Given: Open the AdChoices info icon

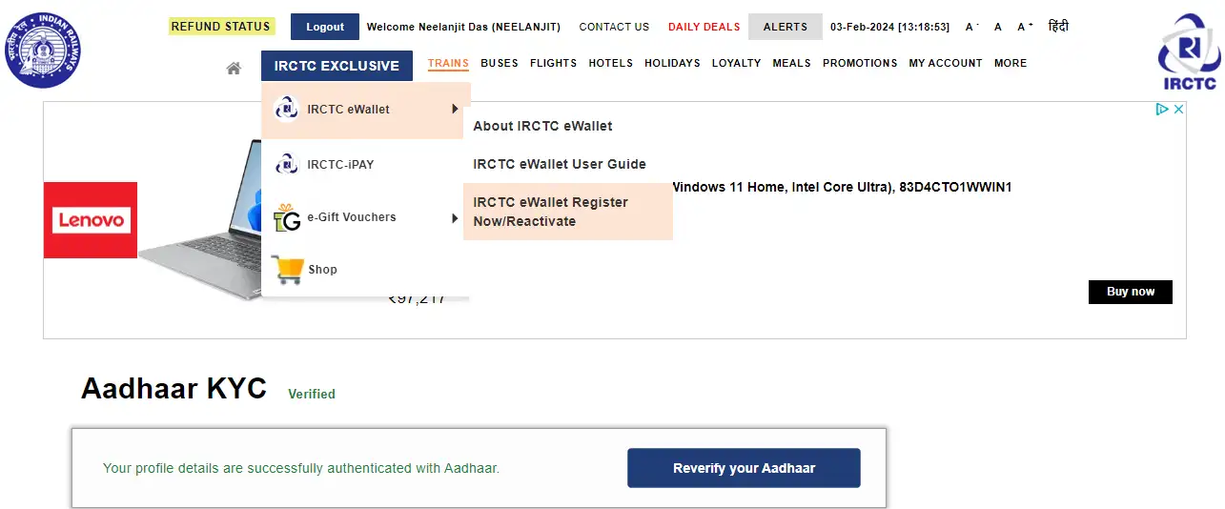Looking at the screenshot, I should pos(1162,110).
